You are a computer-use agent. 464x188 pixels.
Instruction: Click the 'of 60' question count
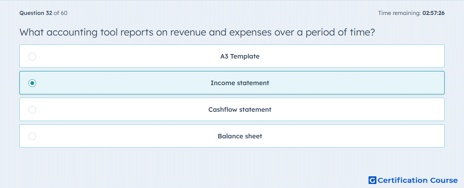61,13
